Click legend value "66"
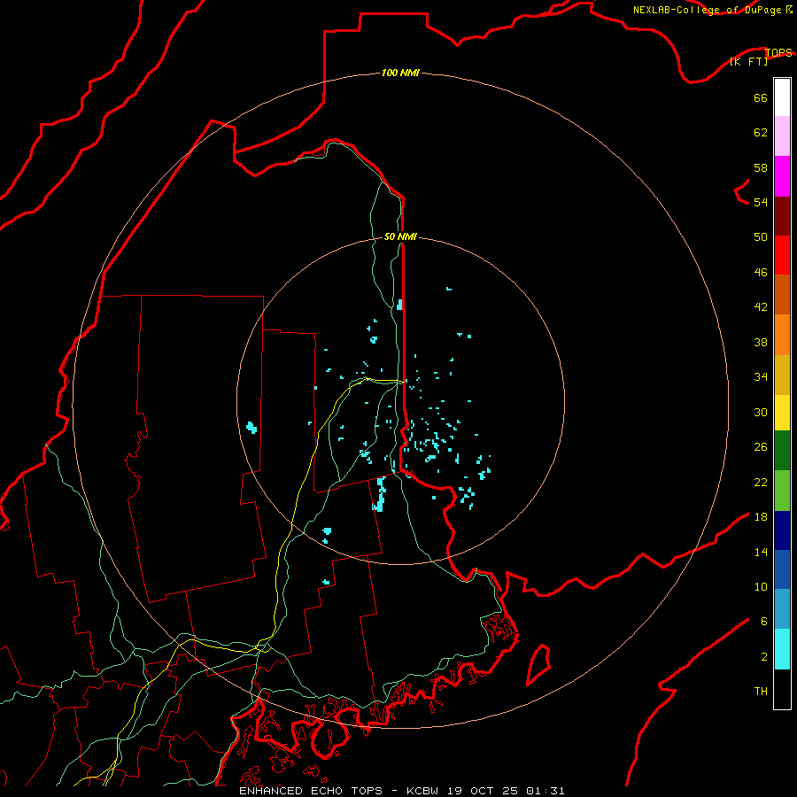Image resolution: width=797 pixels, height=797 pixels. tap(761, 97)
